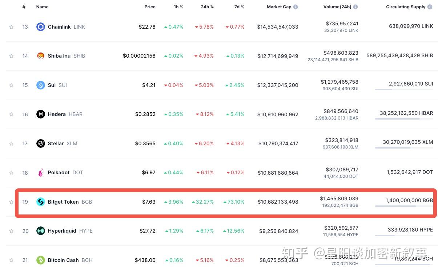Click the Chainlink coin logo icon

click(41, 27)
